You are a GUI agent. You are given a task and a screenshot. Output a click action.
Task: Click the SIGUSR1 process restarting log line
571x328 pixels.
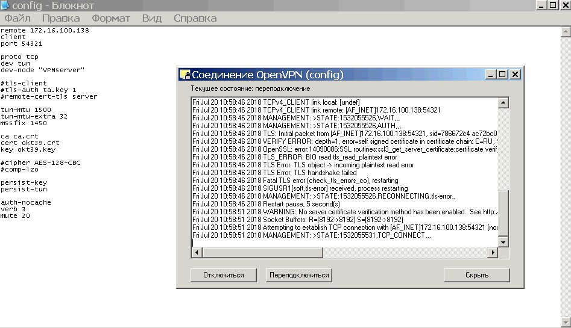click(x=300, y=188)
